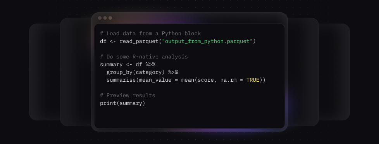Click the yellow TRUE keyword
The image size is (379, 144).
(253, 80)
